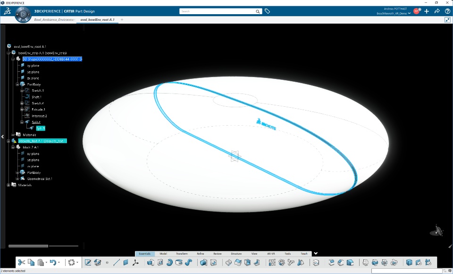Switch to the Structure tab
The height and width of the screenshot is (274, 453).
236,254
